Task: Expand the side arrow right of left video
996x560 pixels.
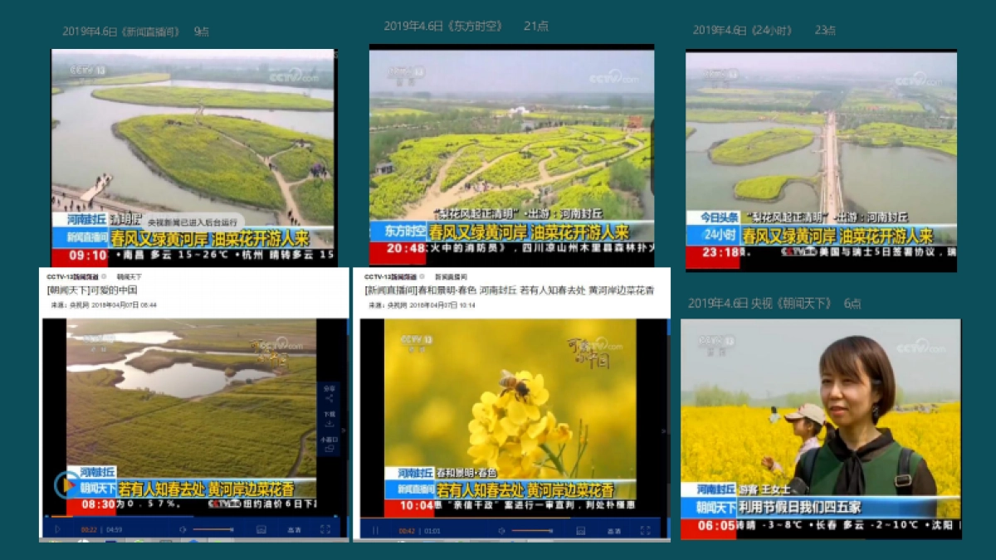Action: coord(344,431)
